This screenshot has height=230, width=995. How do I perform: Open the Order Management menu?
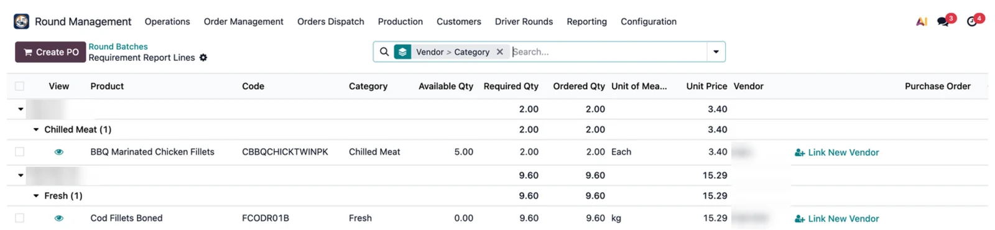[243, 21]
